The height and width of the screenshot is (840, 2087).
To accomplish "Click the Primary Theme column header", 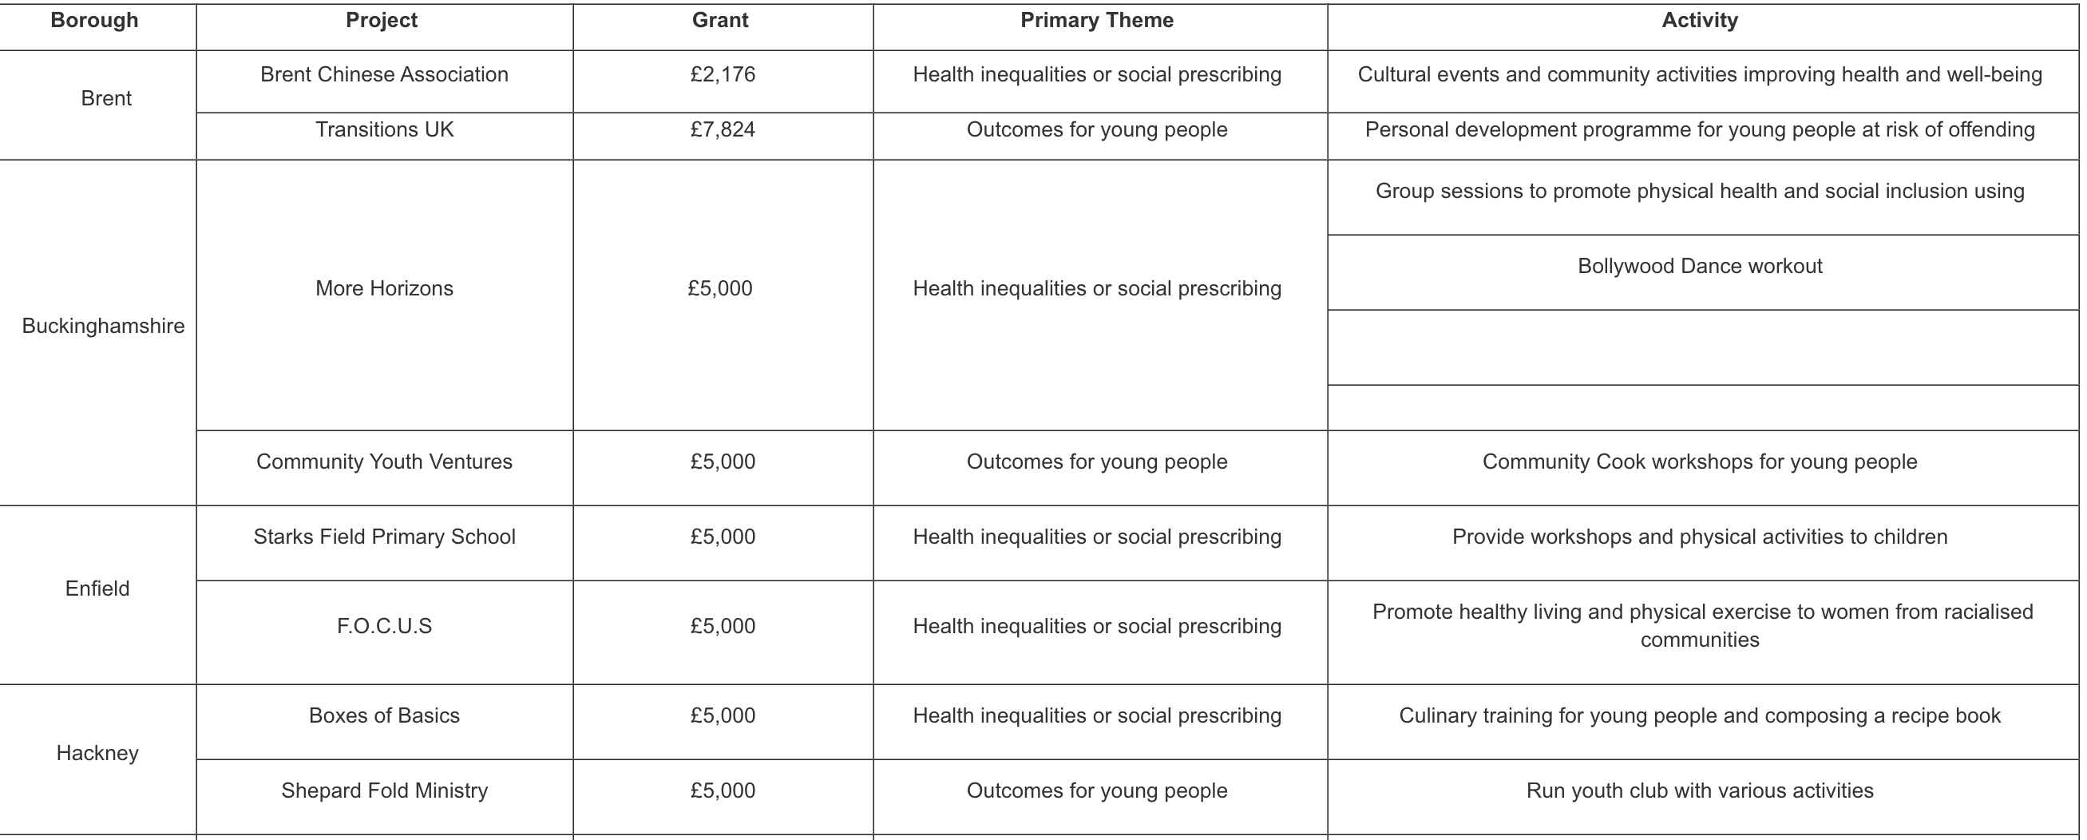I will [x=1097, y=21].
